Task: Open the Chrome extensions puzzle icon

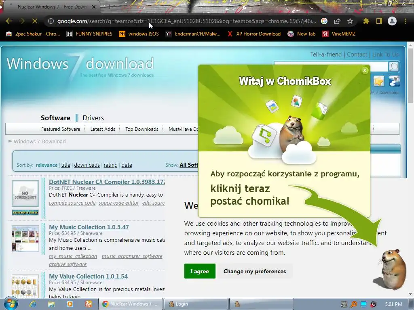Action: pyautogui.click(x=366, y=21)
